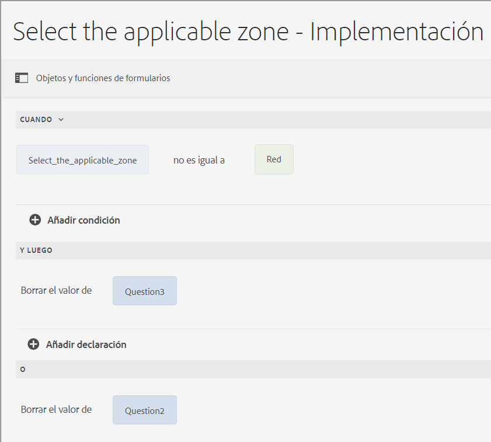
Task: Click empty toolbar space right of Objetos label
Action: 327,78
